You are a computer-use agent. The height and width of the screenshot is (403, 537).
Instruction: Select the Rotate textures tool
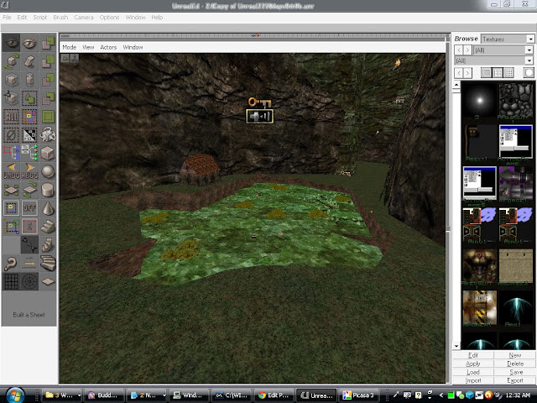pos(29,190)
